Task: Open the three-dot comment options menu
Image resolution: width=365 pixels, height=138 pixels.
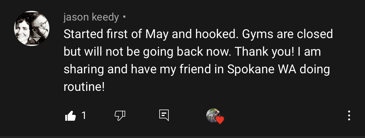Action: [349, 116]
